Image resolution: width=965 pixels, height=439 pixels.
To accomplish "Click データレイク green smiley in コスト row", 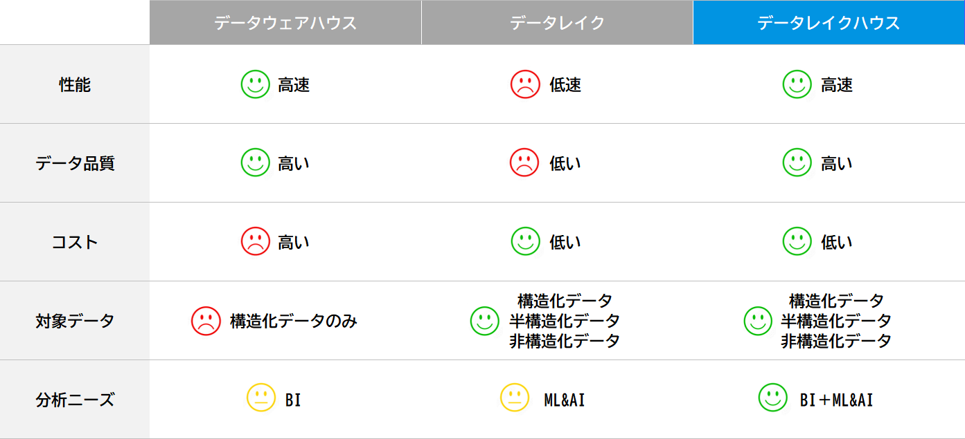I will tap(525, 241).
